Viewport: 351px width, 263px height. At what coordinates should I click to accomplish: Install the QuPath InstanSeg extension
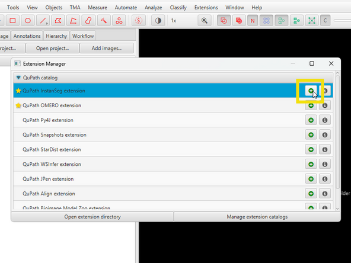pos(311,91)
